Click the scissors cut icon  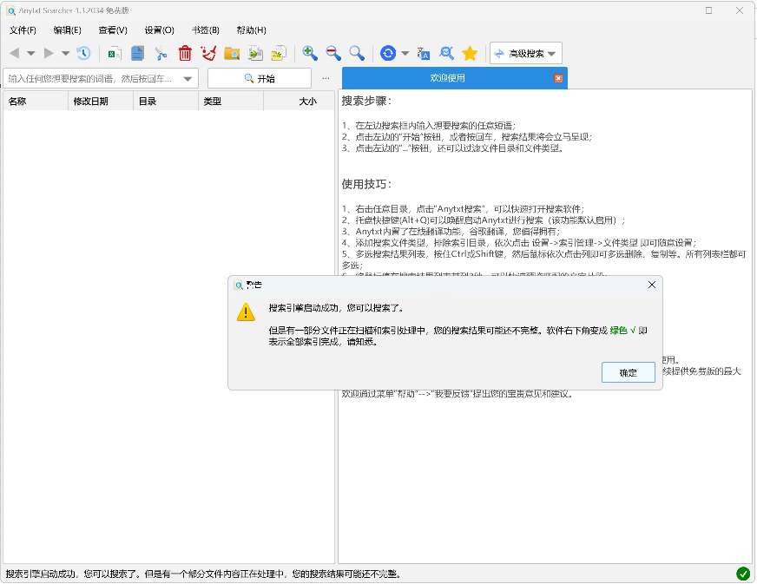(161, 53)
